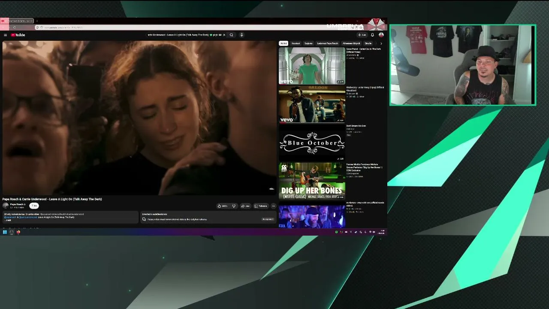Open the 'Dig Up Her Bones' thumbnail
The image size is (549, 309).
pos(312,181)
